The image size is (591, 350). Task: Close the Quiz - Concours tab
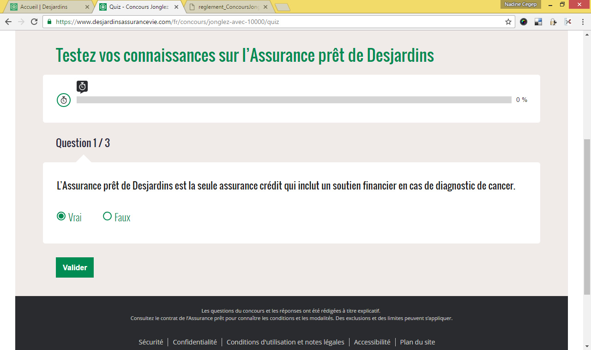coord(176,7)
